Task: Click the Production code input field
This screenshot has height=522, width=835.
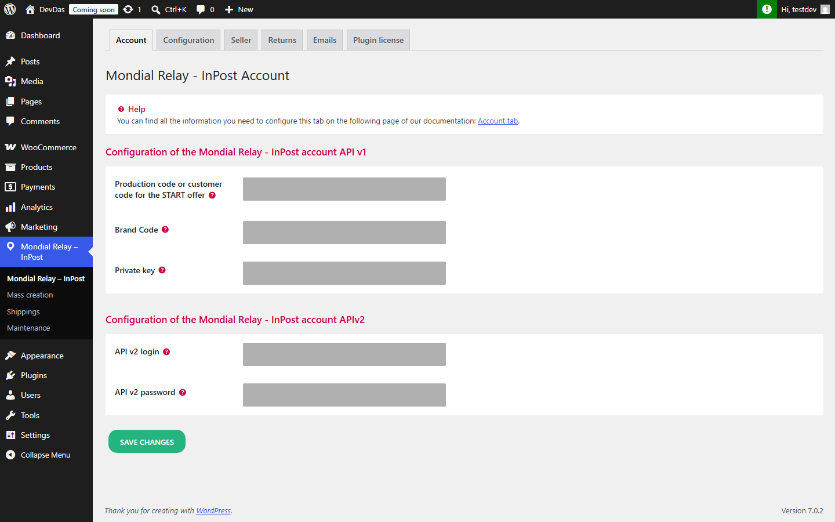Action: pyautogui.click(x=344, y=189)
